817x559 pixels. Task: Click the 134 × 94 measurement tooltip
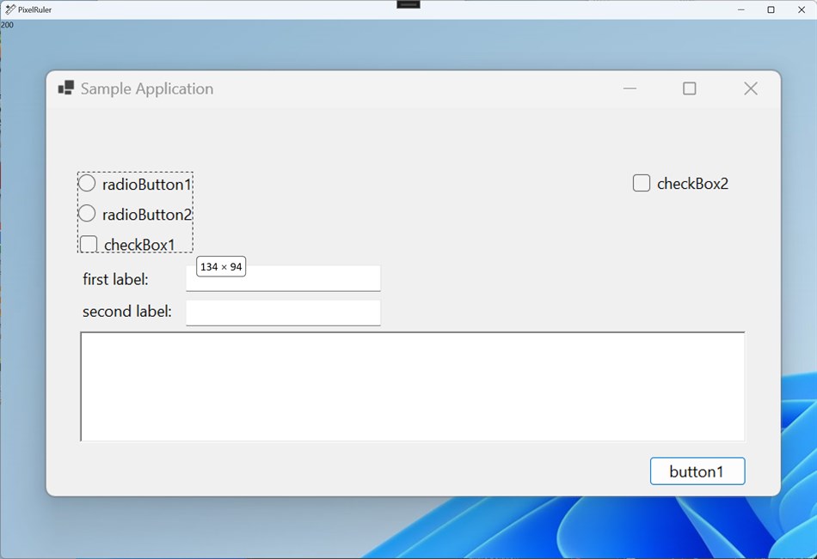(221, 266)
